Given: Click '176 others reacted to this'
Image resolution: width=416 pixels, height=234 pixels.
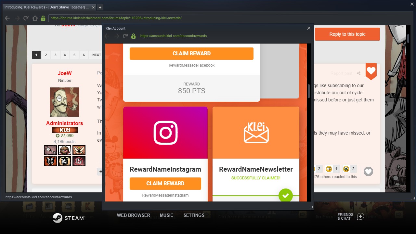Looking at the screenshot, I should coord(335,177).
